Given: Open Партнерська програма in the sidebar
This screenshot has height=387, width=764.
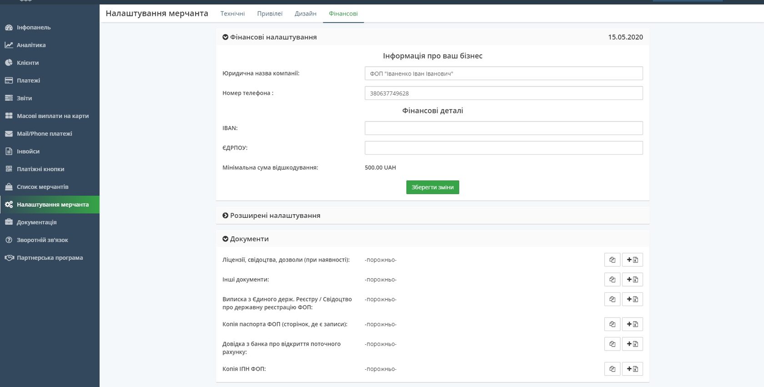Looking at the screenshot, I should pos(50,258).
